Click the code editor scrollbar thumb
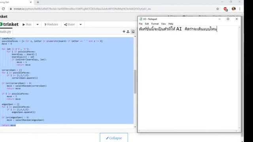Image resolution: width=253 pixels, height=142 pixels. click(x=135, y=82)
